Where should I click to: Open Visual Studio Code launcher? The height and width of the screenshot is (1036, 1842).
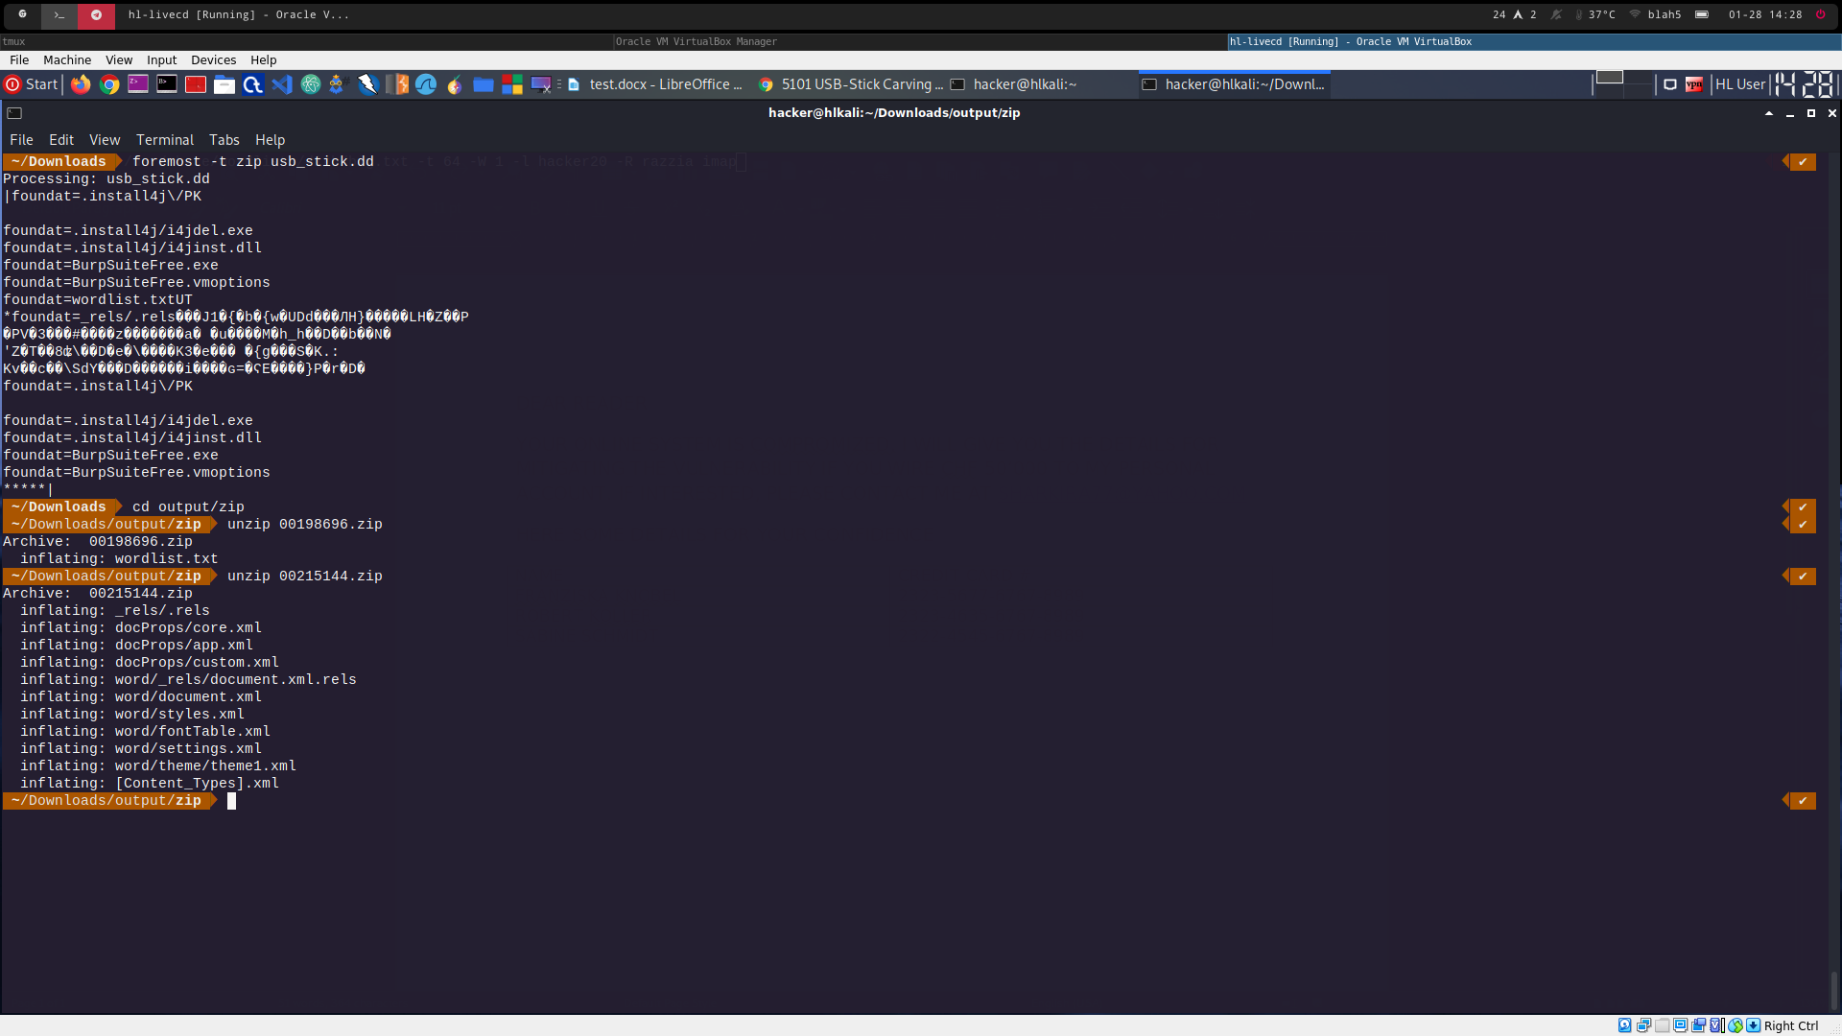pyautogui.click(x=281, y=84)
